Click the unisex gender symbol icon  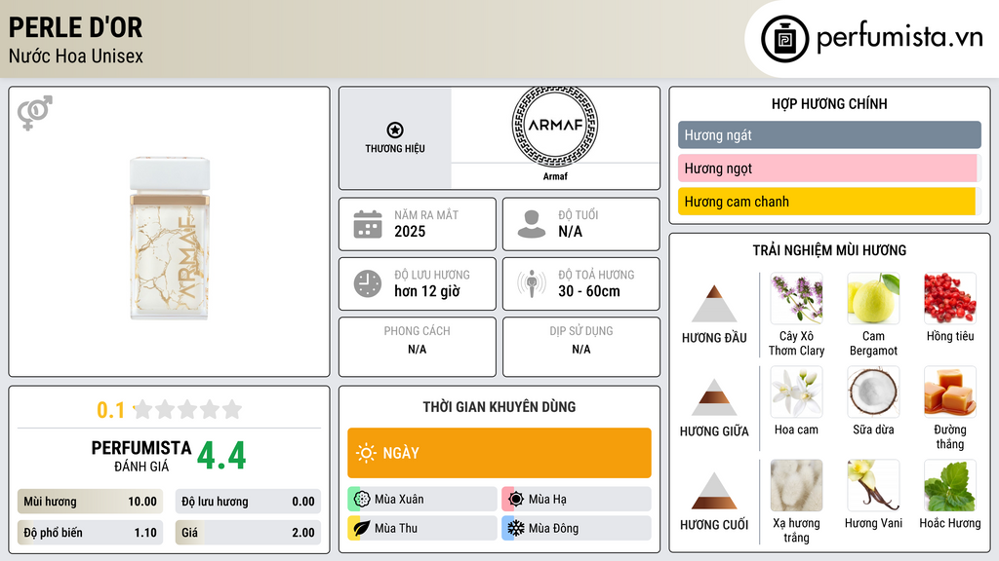(x=35, y=112)
